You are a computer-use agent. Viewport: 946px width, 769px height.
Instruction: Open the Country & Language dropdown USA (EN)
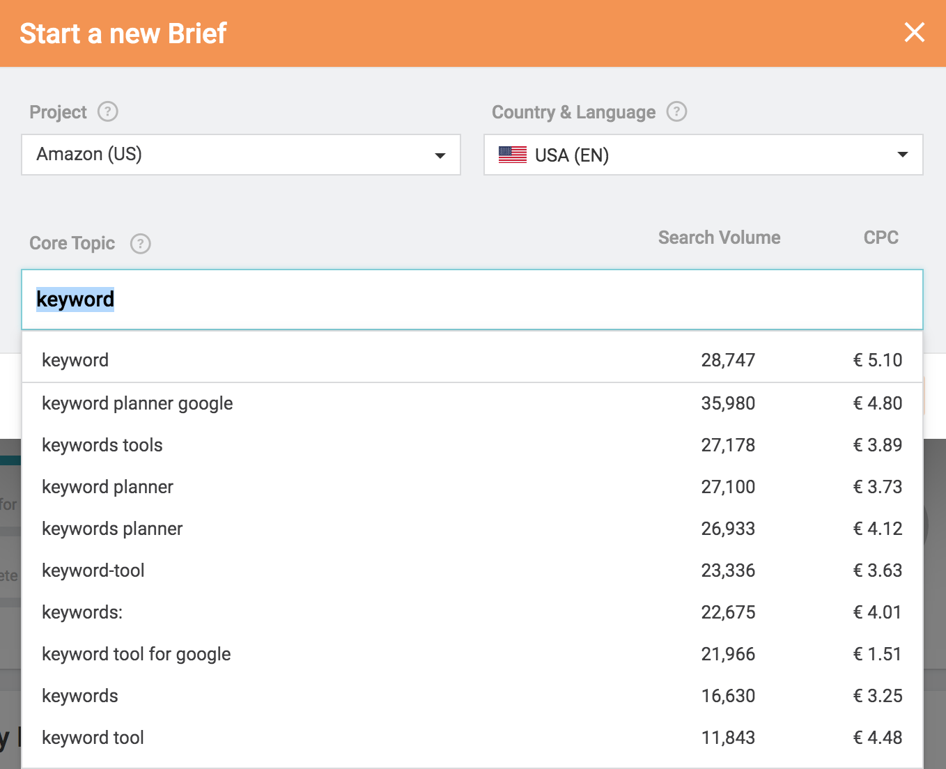(704, 155)
